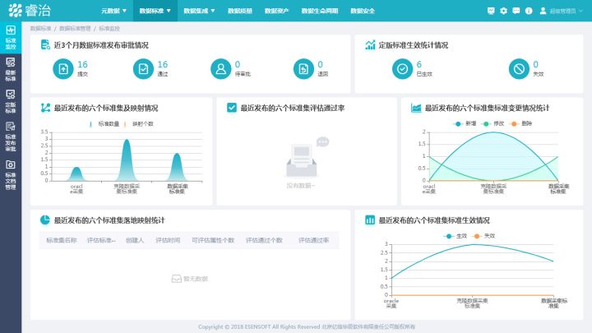Click the 提交 upload circle icon
Viewport: 592px width, 333px height.
coord(62,69)
